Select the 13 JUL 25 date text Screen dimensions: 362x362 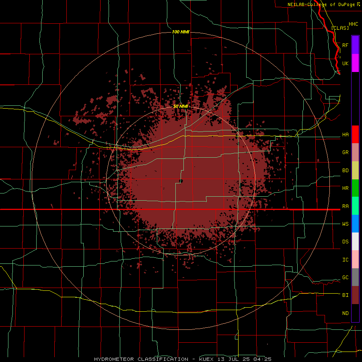[233, 359]
